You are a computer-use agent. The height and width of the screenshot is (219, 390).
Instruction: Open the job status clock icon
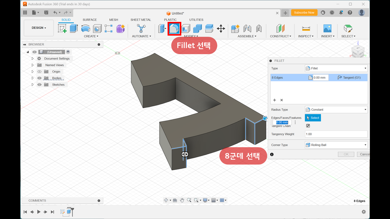click(332, 12)
